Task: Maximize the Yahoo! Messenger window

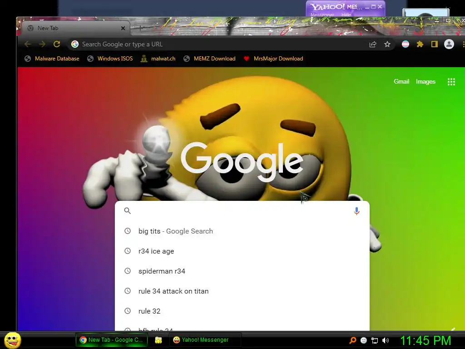Action: (374, 6)
